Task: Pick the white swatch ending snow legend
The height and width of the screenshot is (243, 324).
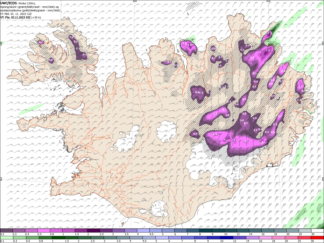Action: [317, 231]
